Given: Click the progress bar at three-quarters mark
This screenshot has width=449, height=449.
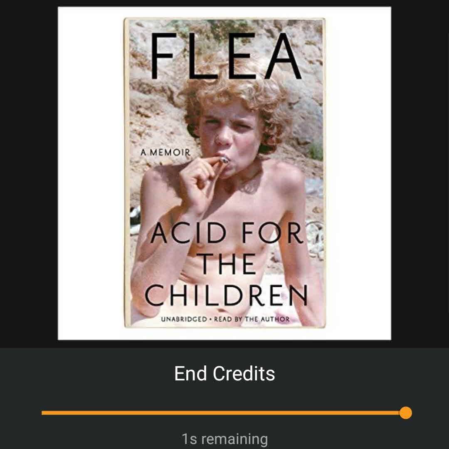Looking at the screenshot, I should click(315, 413).
